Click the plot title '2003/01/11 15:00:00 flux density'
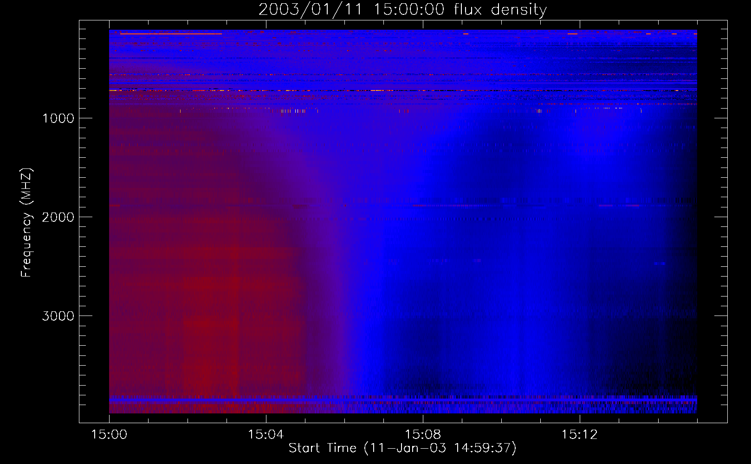Viewport: 751px width, 464px height. 402,10
